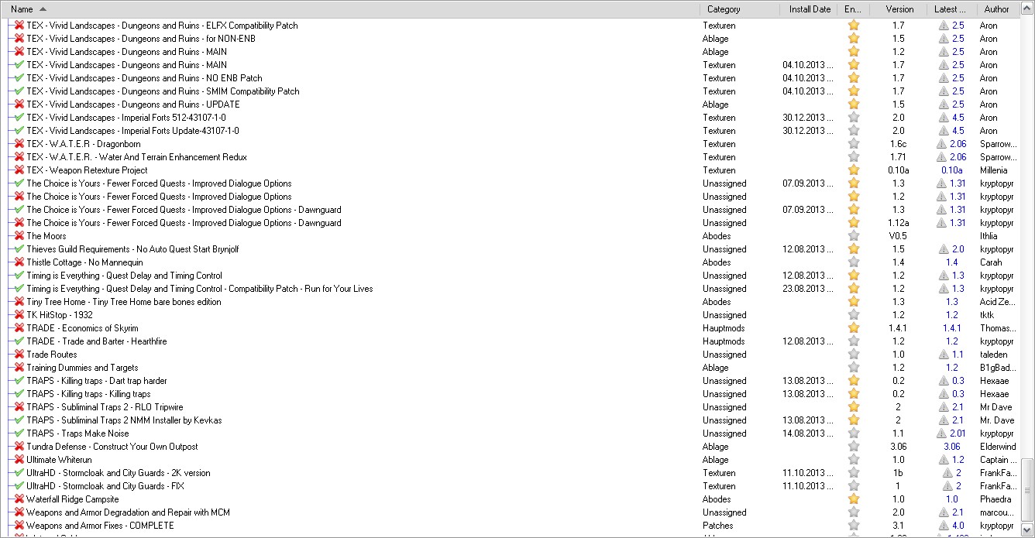
Task: Click the red X icon for Waterfall Ridge Campsite
Action: (x=19, y=499)
